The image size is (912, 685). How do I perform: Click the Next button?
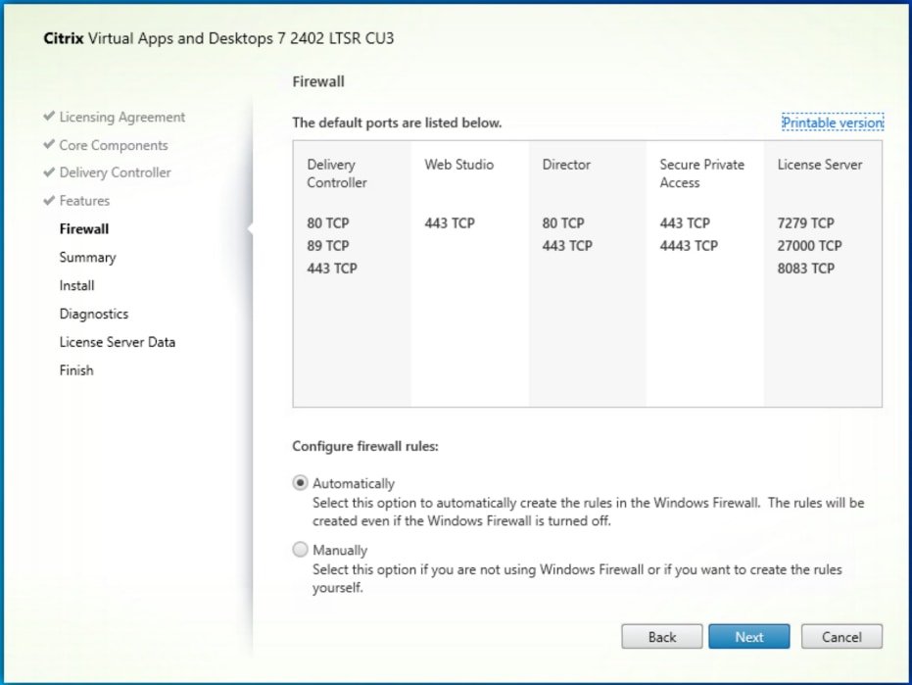tap(749, 637)
